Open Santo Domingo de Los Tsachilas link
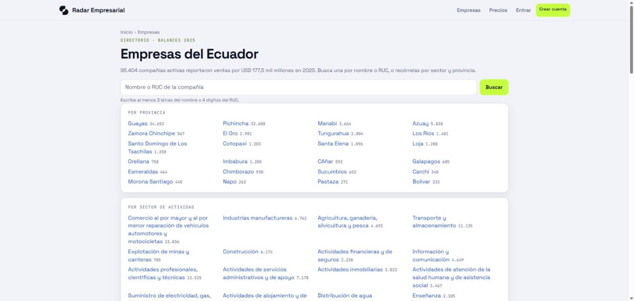Viewport: 634px width, 301px height. pyautogui.click(x=157, y=148)
